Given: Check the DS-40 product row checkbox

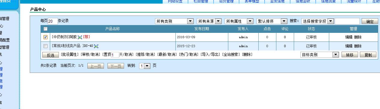Looking at the screenshot, I should 45,46.
